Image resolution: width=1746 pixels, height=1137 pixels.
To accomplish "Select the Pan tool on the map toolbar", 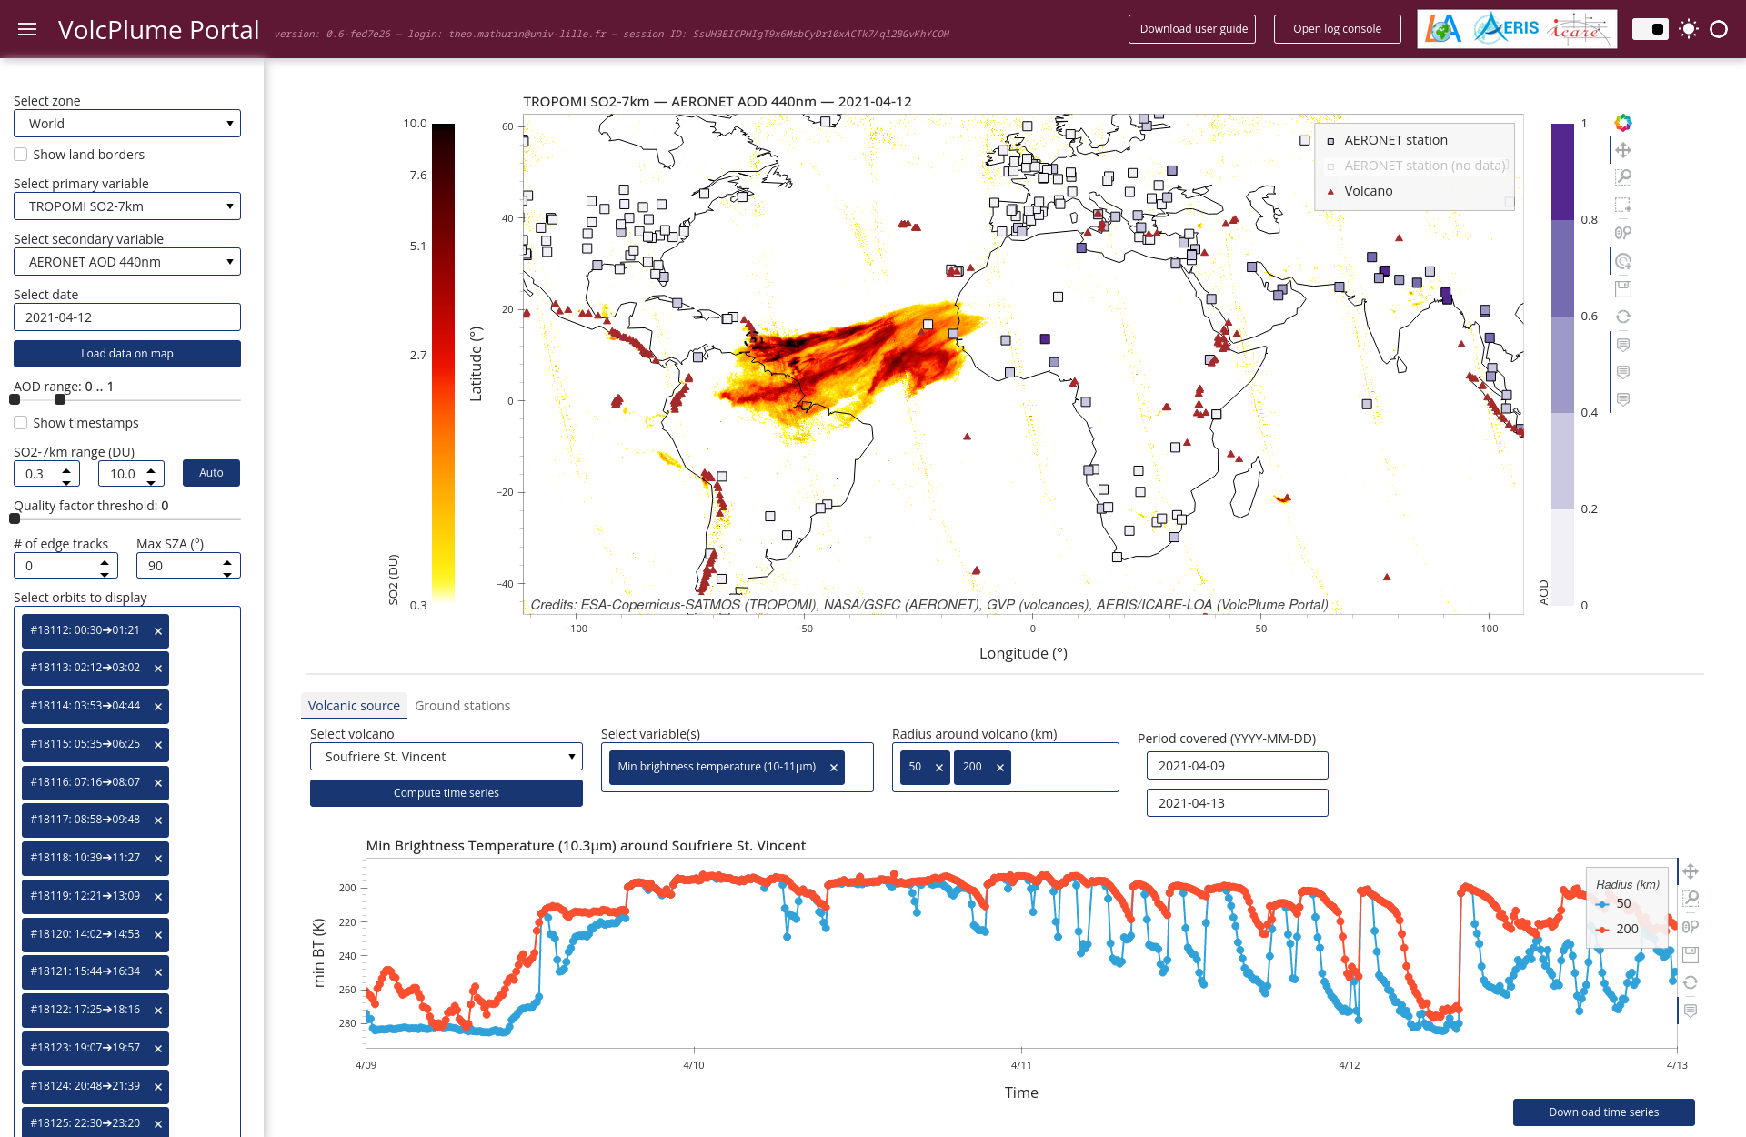I will click(x=1623, y=150).
